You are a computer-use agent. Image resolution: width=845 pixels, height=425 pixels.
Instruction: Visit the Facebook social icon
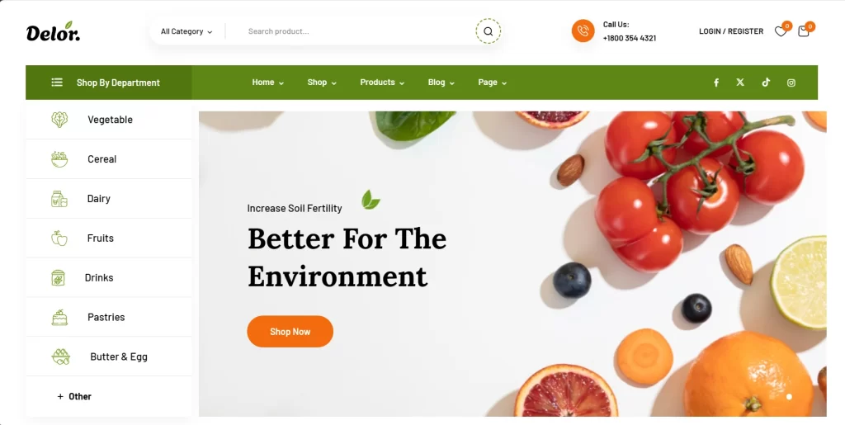[x=716, y=83]
